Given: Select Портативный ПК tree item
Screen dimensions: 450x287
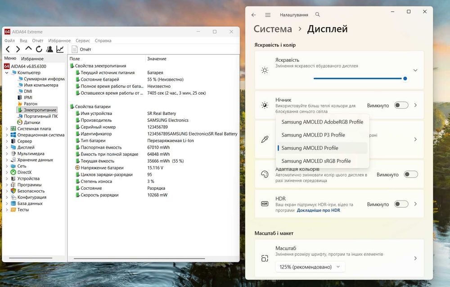Looking at the screenshot, I should click(x=38, y=116).
